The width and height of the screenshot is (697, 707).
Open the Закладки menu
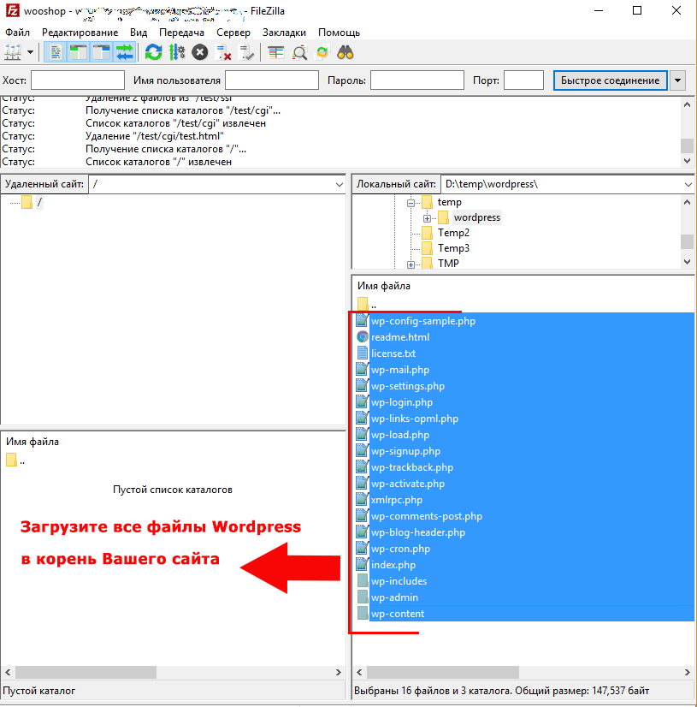pyautogui.click(x=284, y=33)
